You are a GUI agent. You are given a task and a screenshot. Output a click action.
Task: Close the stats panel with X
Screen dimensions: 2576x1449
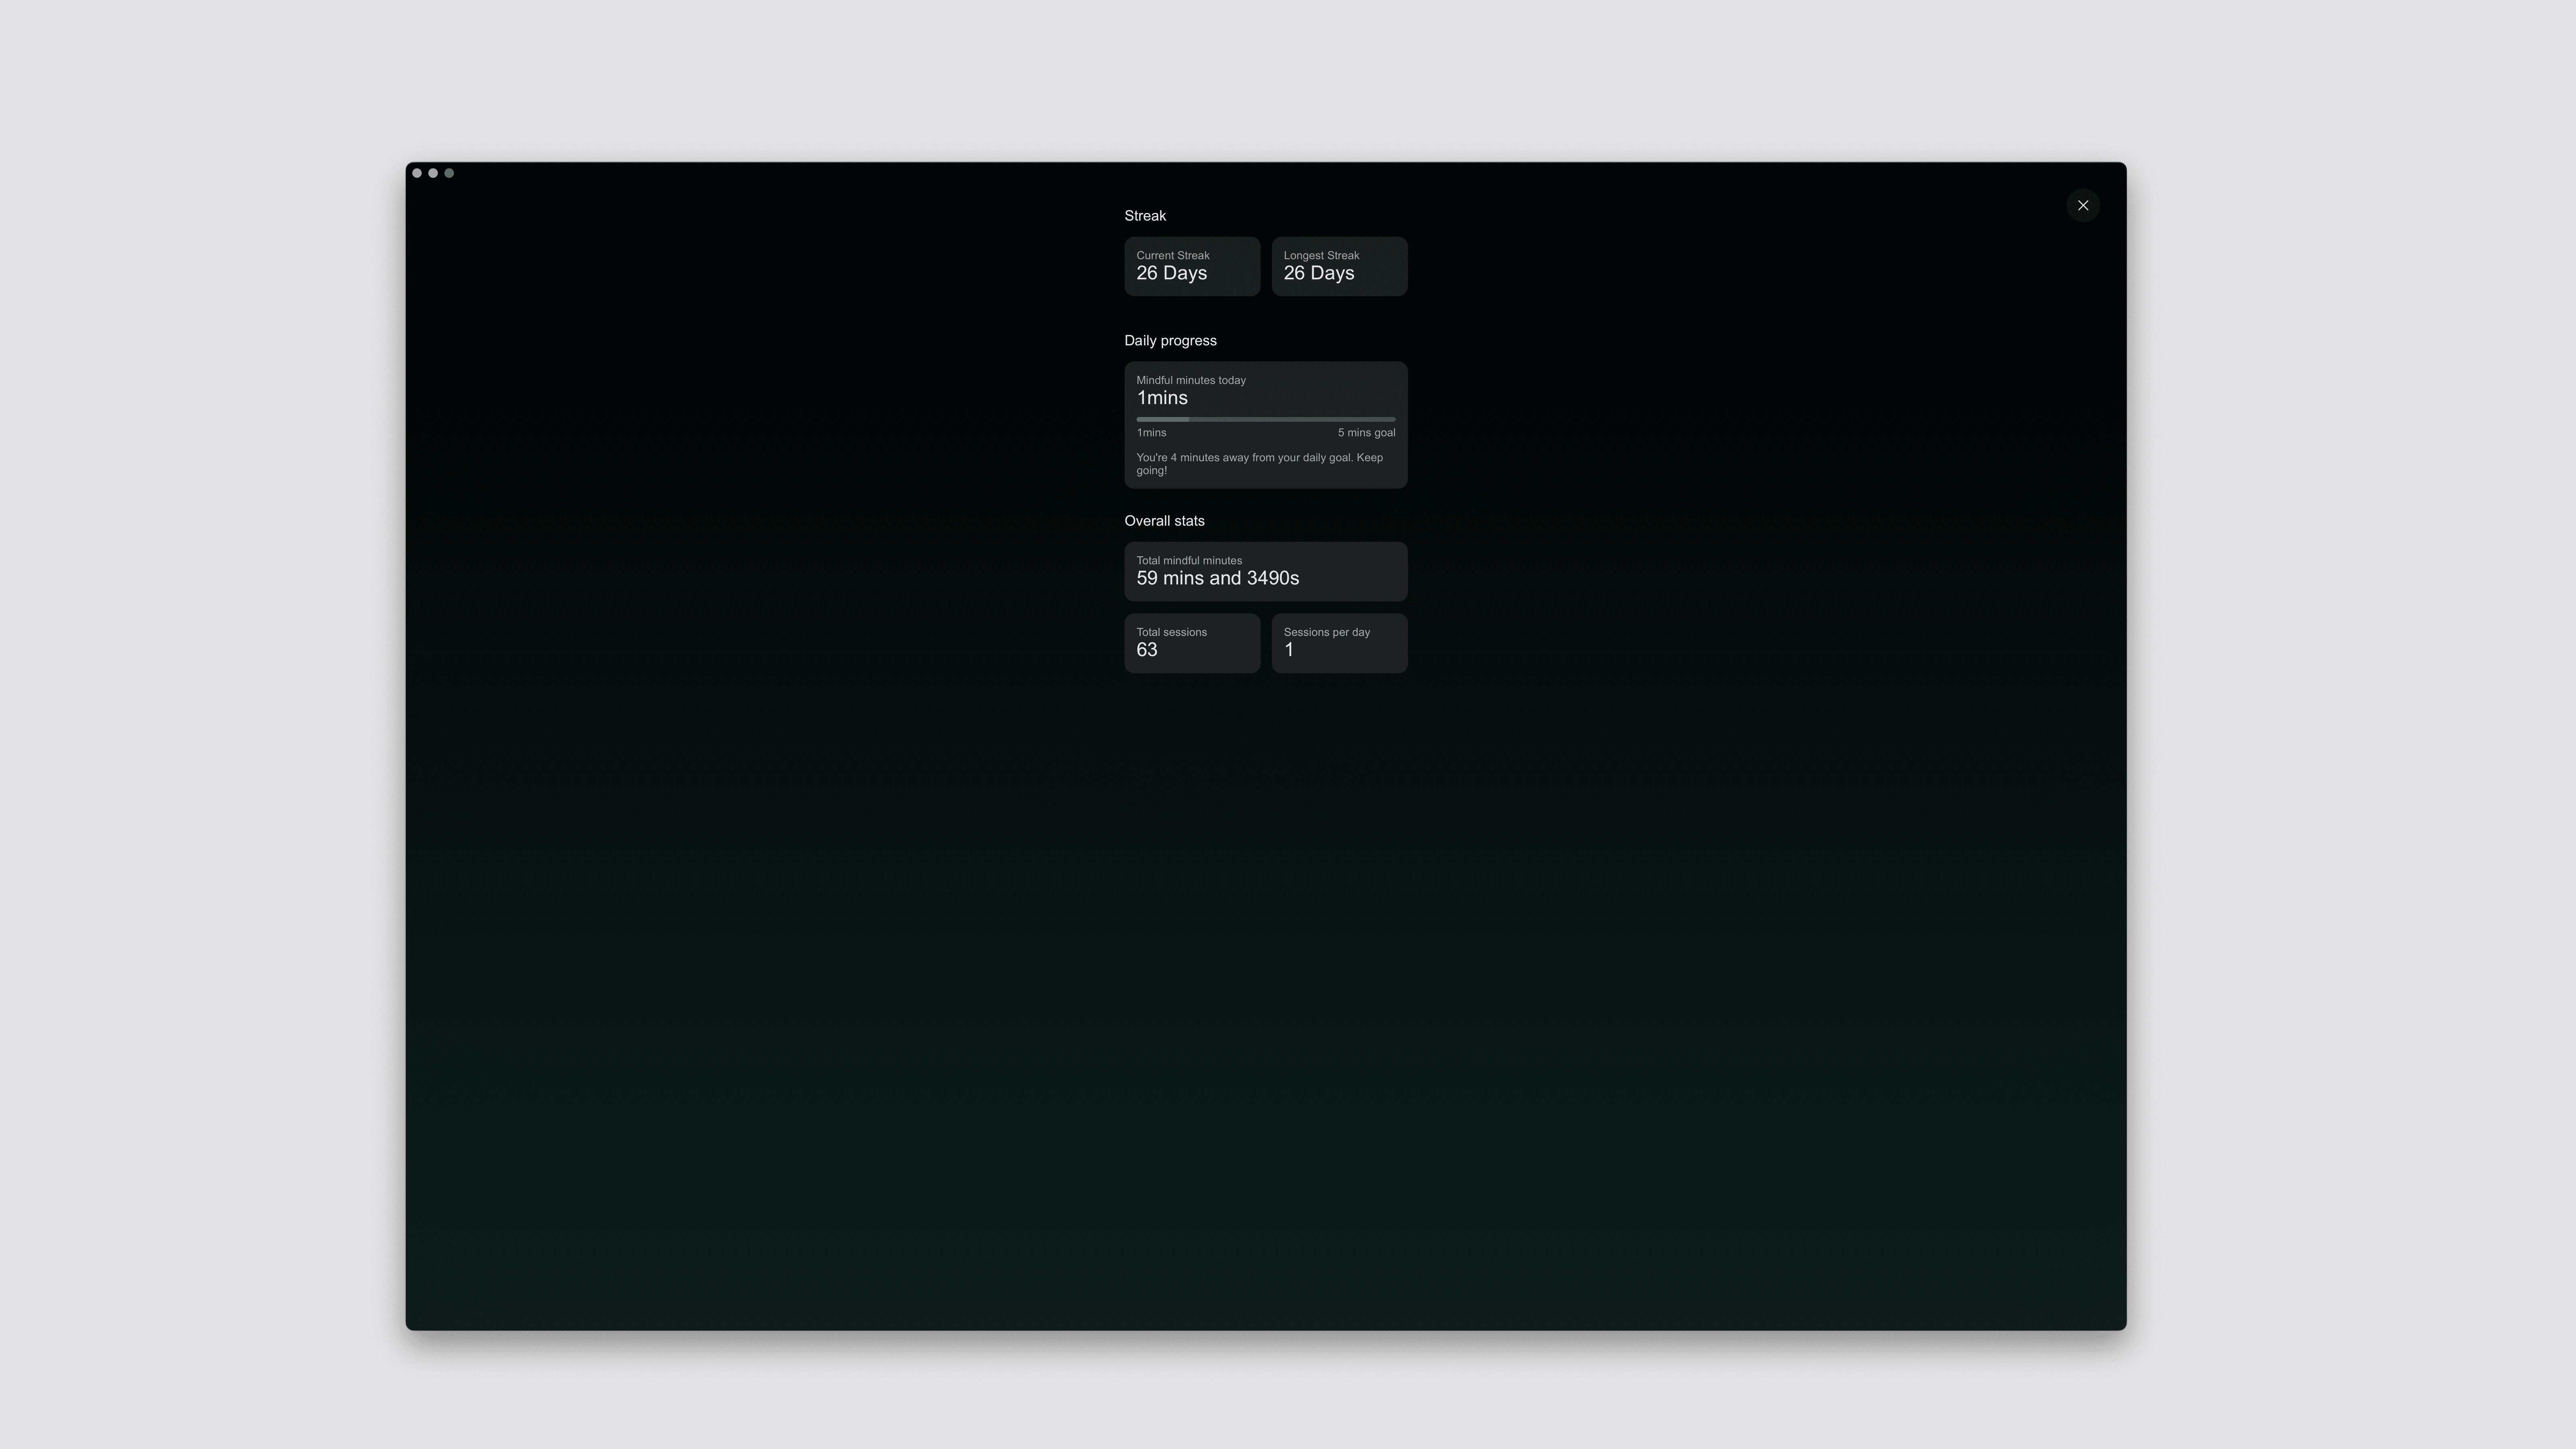point(2082,205)
